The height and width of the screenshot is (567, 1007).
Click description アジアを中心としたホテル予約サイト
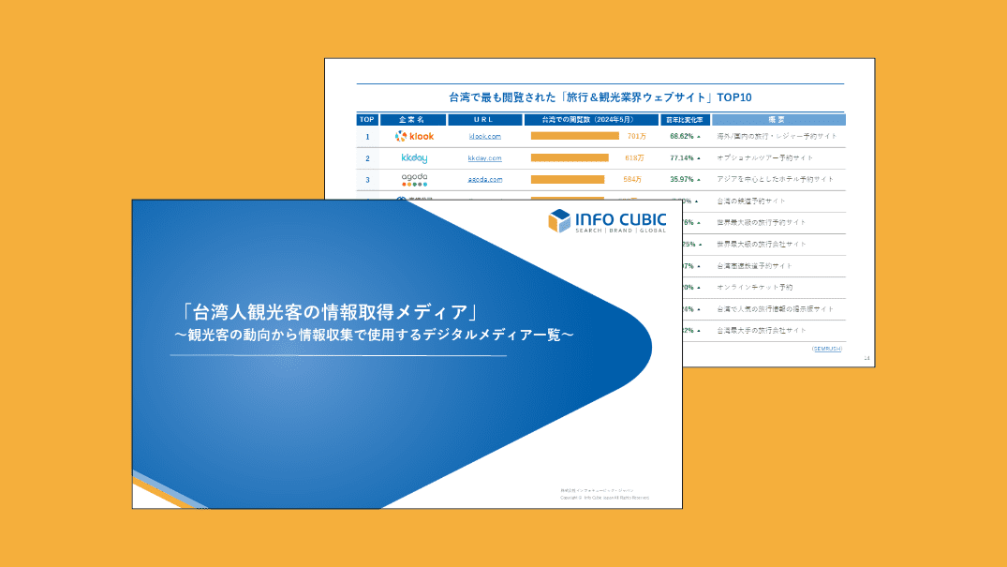click(x=776, y=179)
